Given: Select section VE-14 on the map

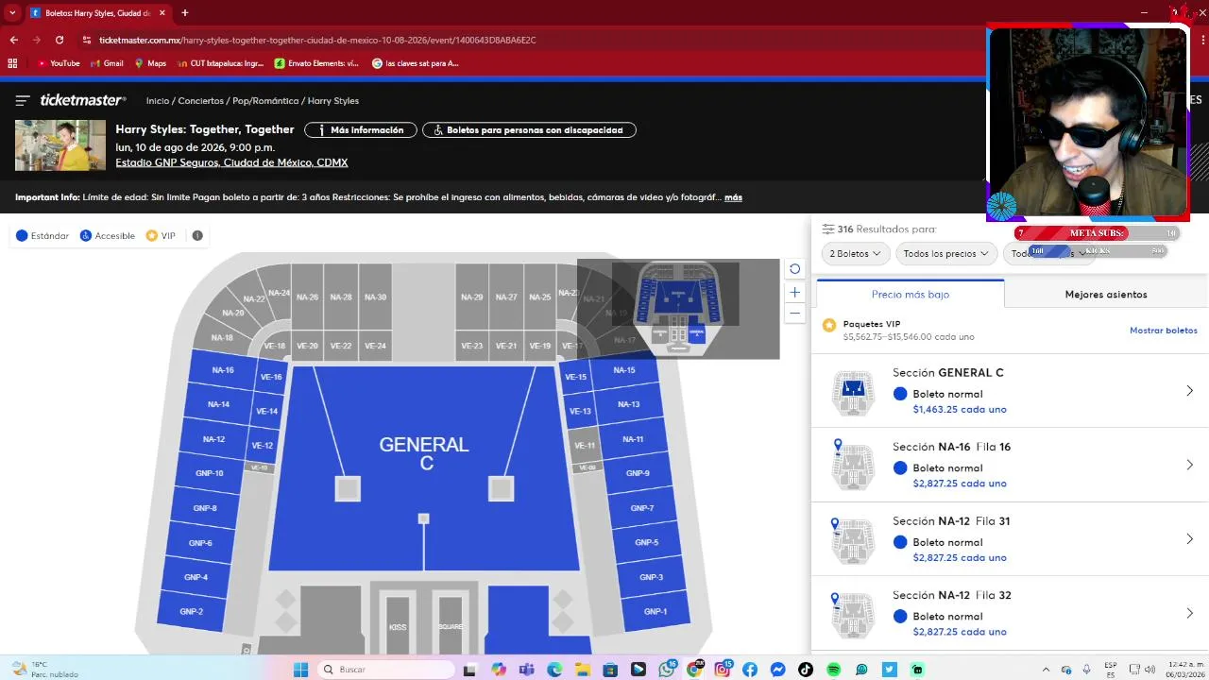Looking at the screenshot, I should click(x=267, y=412).
